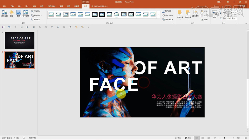Screen dimensions: 249x140
Task: Switch to the Insert (插入) tab
Action: [20, 6]
